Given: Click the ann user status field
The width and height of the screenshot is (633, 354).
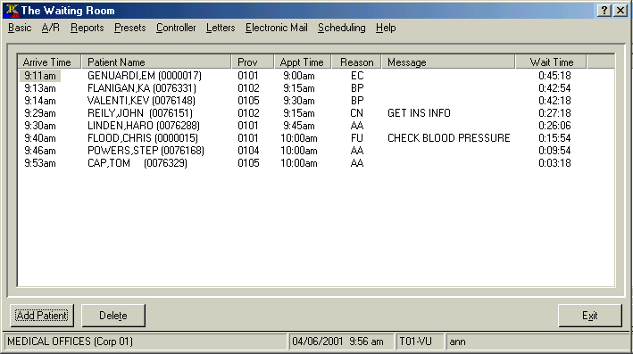Looking at the screenshot, I should 538,342.
